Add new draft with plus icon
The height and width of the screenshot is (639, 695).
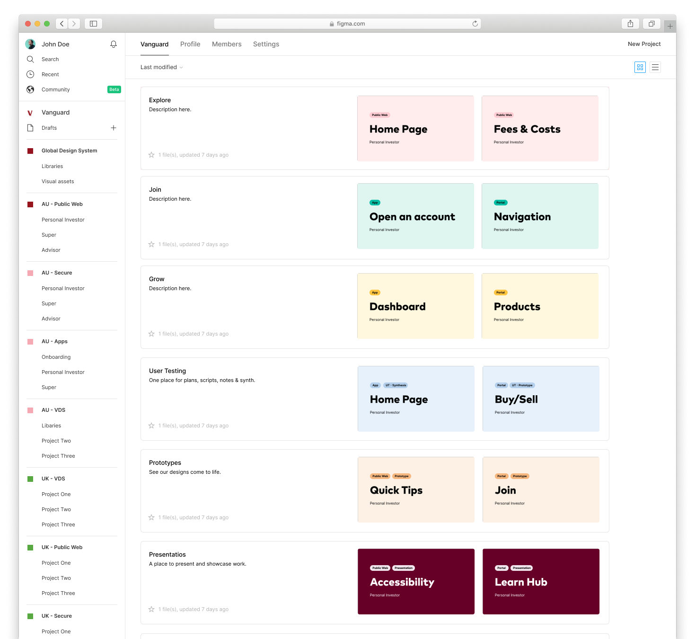(x=114, y=128)
